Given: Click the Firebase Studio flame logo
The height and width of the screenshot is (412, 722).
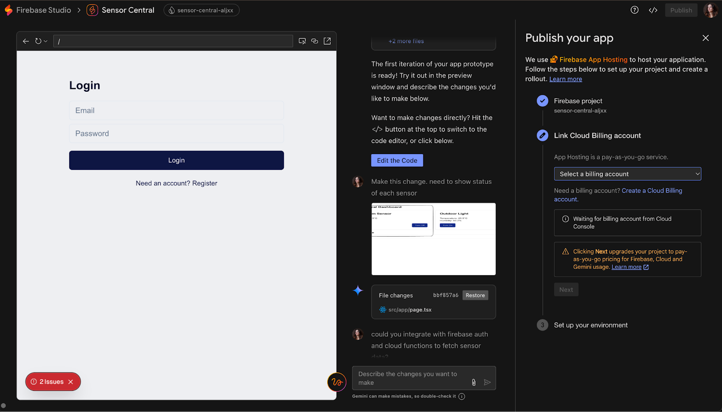Looking at the screenshot, I should [x=9, y=10].
